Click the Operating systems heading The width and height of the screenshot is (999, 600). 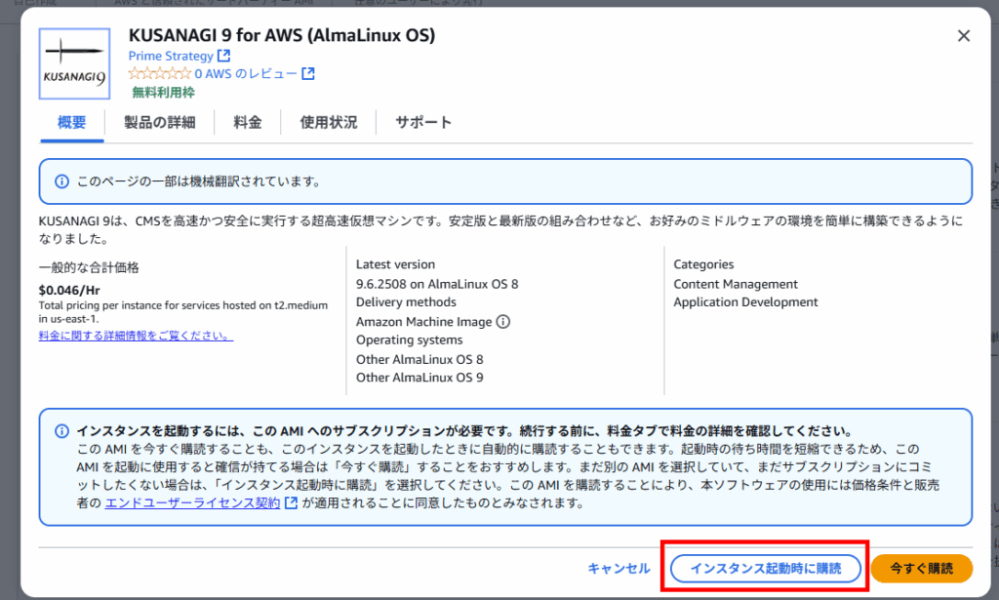[409, 340]
